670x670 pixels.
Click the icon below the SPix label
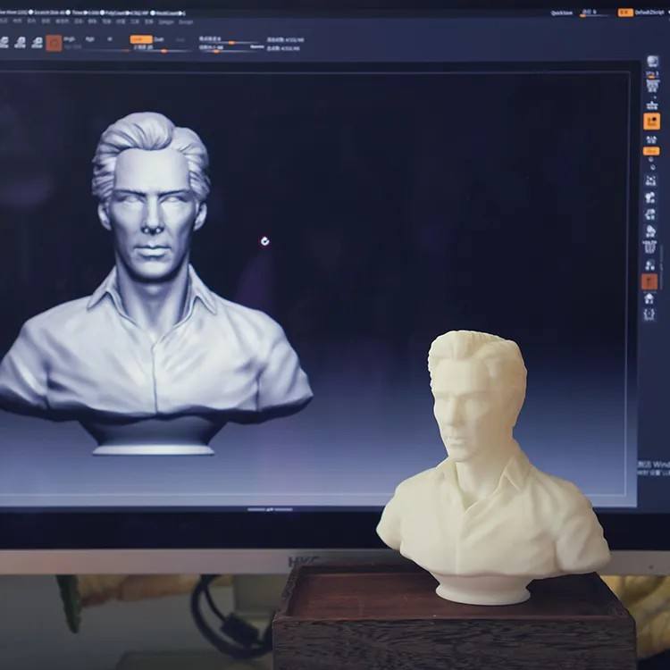point(652,87)
